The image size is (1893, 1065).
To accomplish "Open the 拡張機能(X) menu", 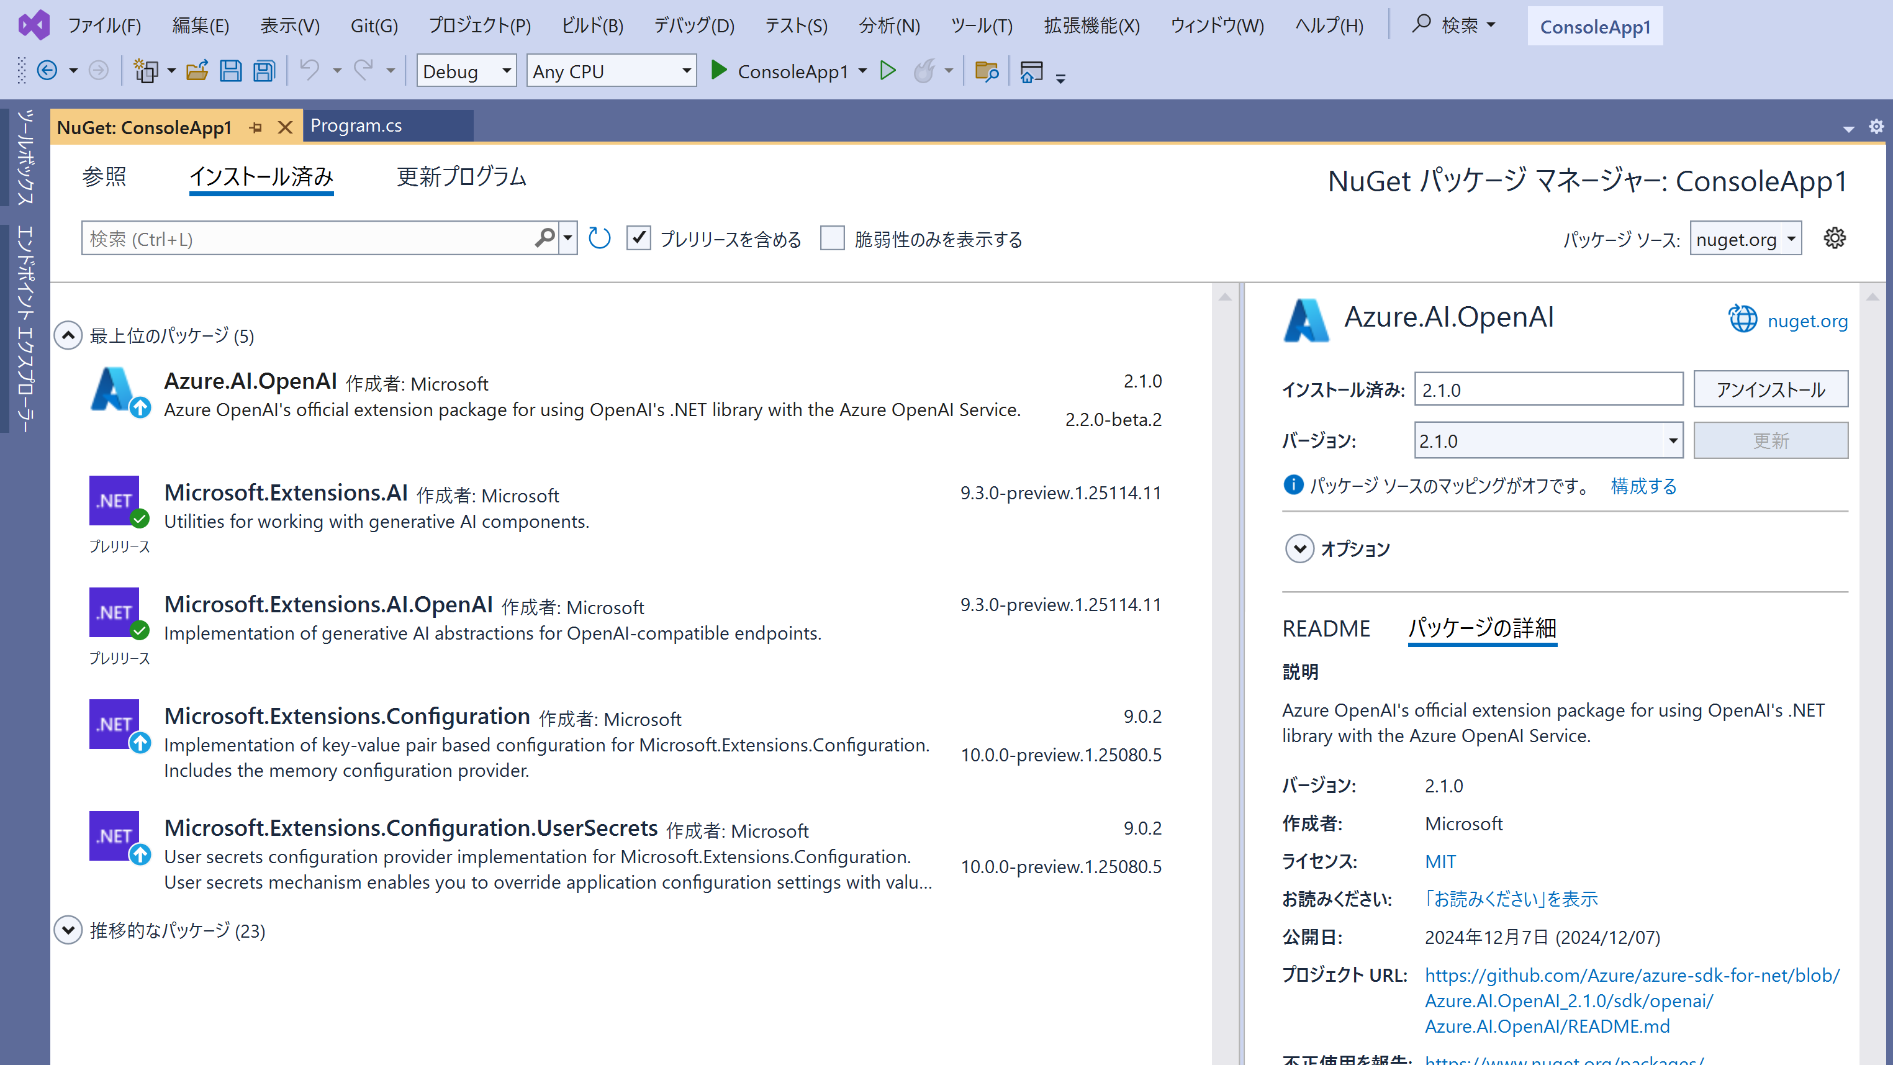I will pos(1091,25).
